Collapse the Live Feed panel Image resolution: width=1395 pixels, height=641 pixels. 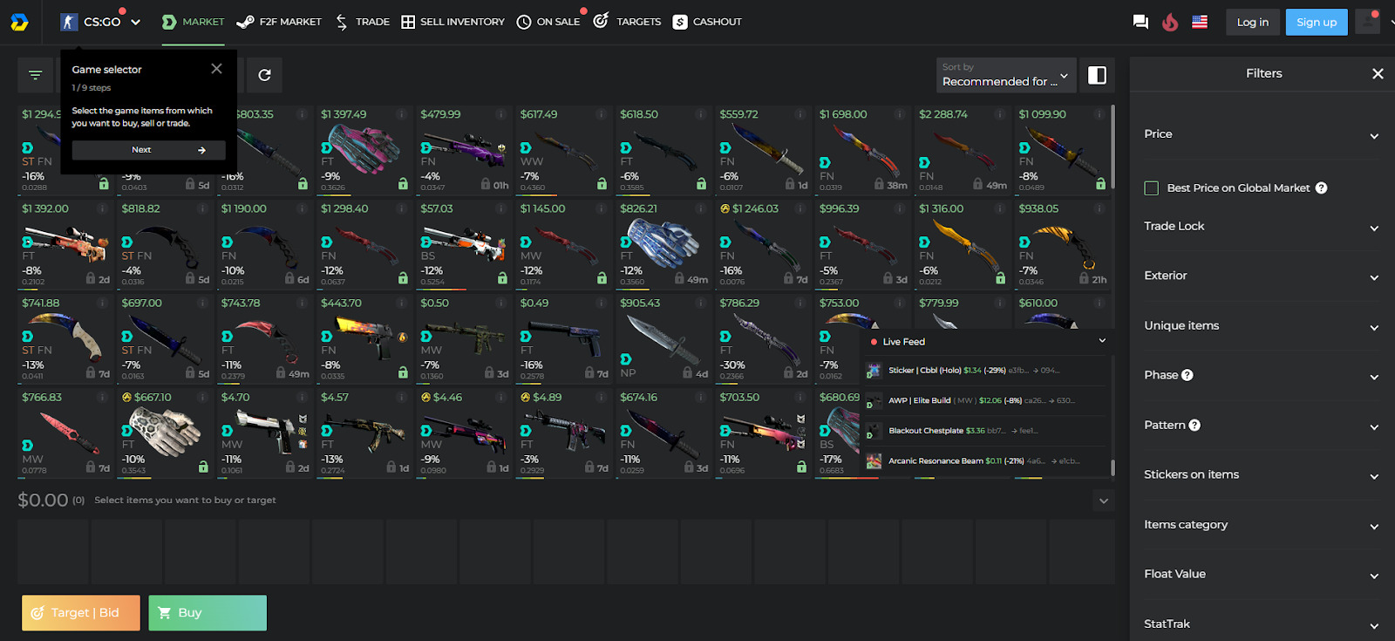(x=1102, y=341)
